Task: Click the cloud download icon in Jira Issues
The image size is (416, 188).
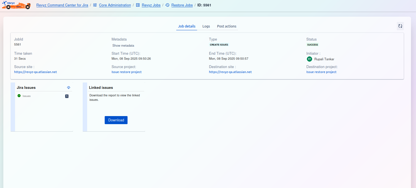Action: tap(69, 87)
